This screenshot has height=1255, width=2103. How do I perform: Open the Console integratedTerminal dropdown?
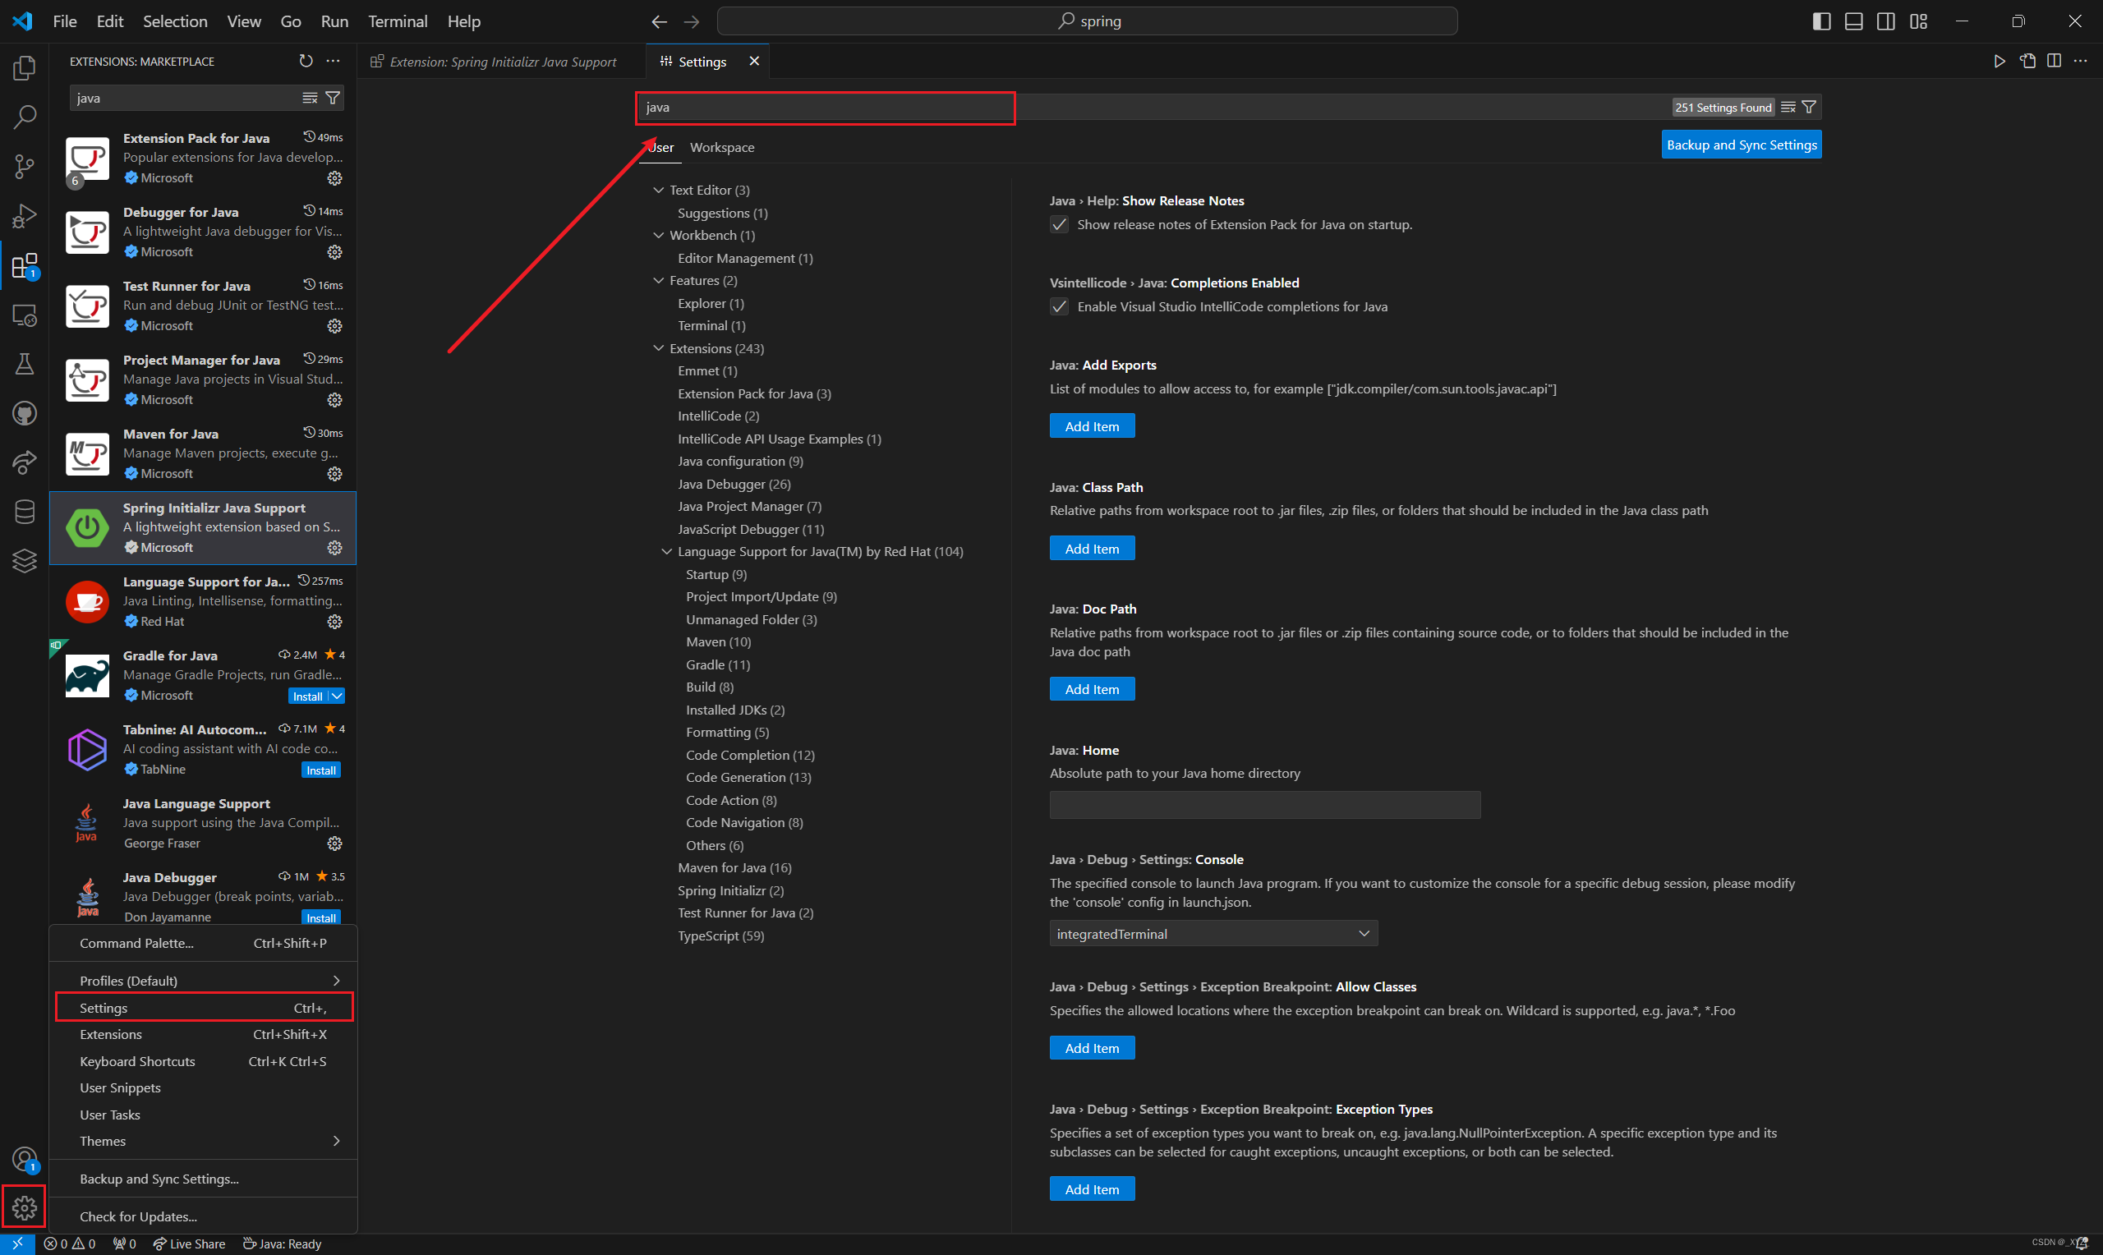tap(1213, 934)
